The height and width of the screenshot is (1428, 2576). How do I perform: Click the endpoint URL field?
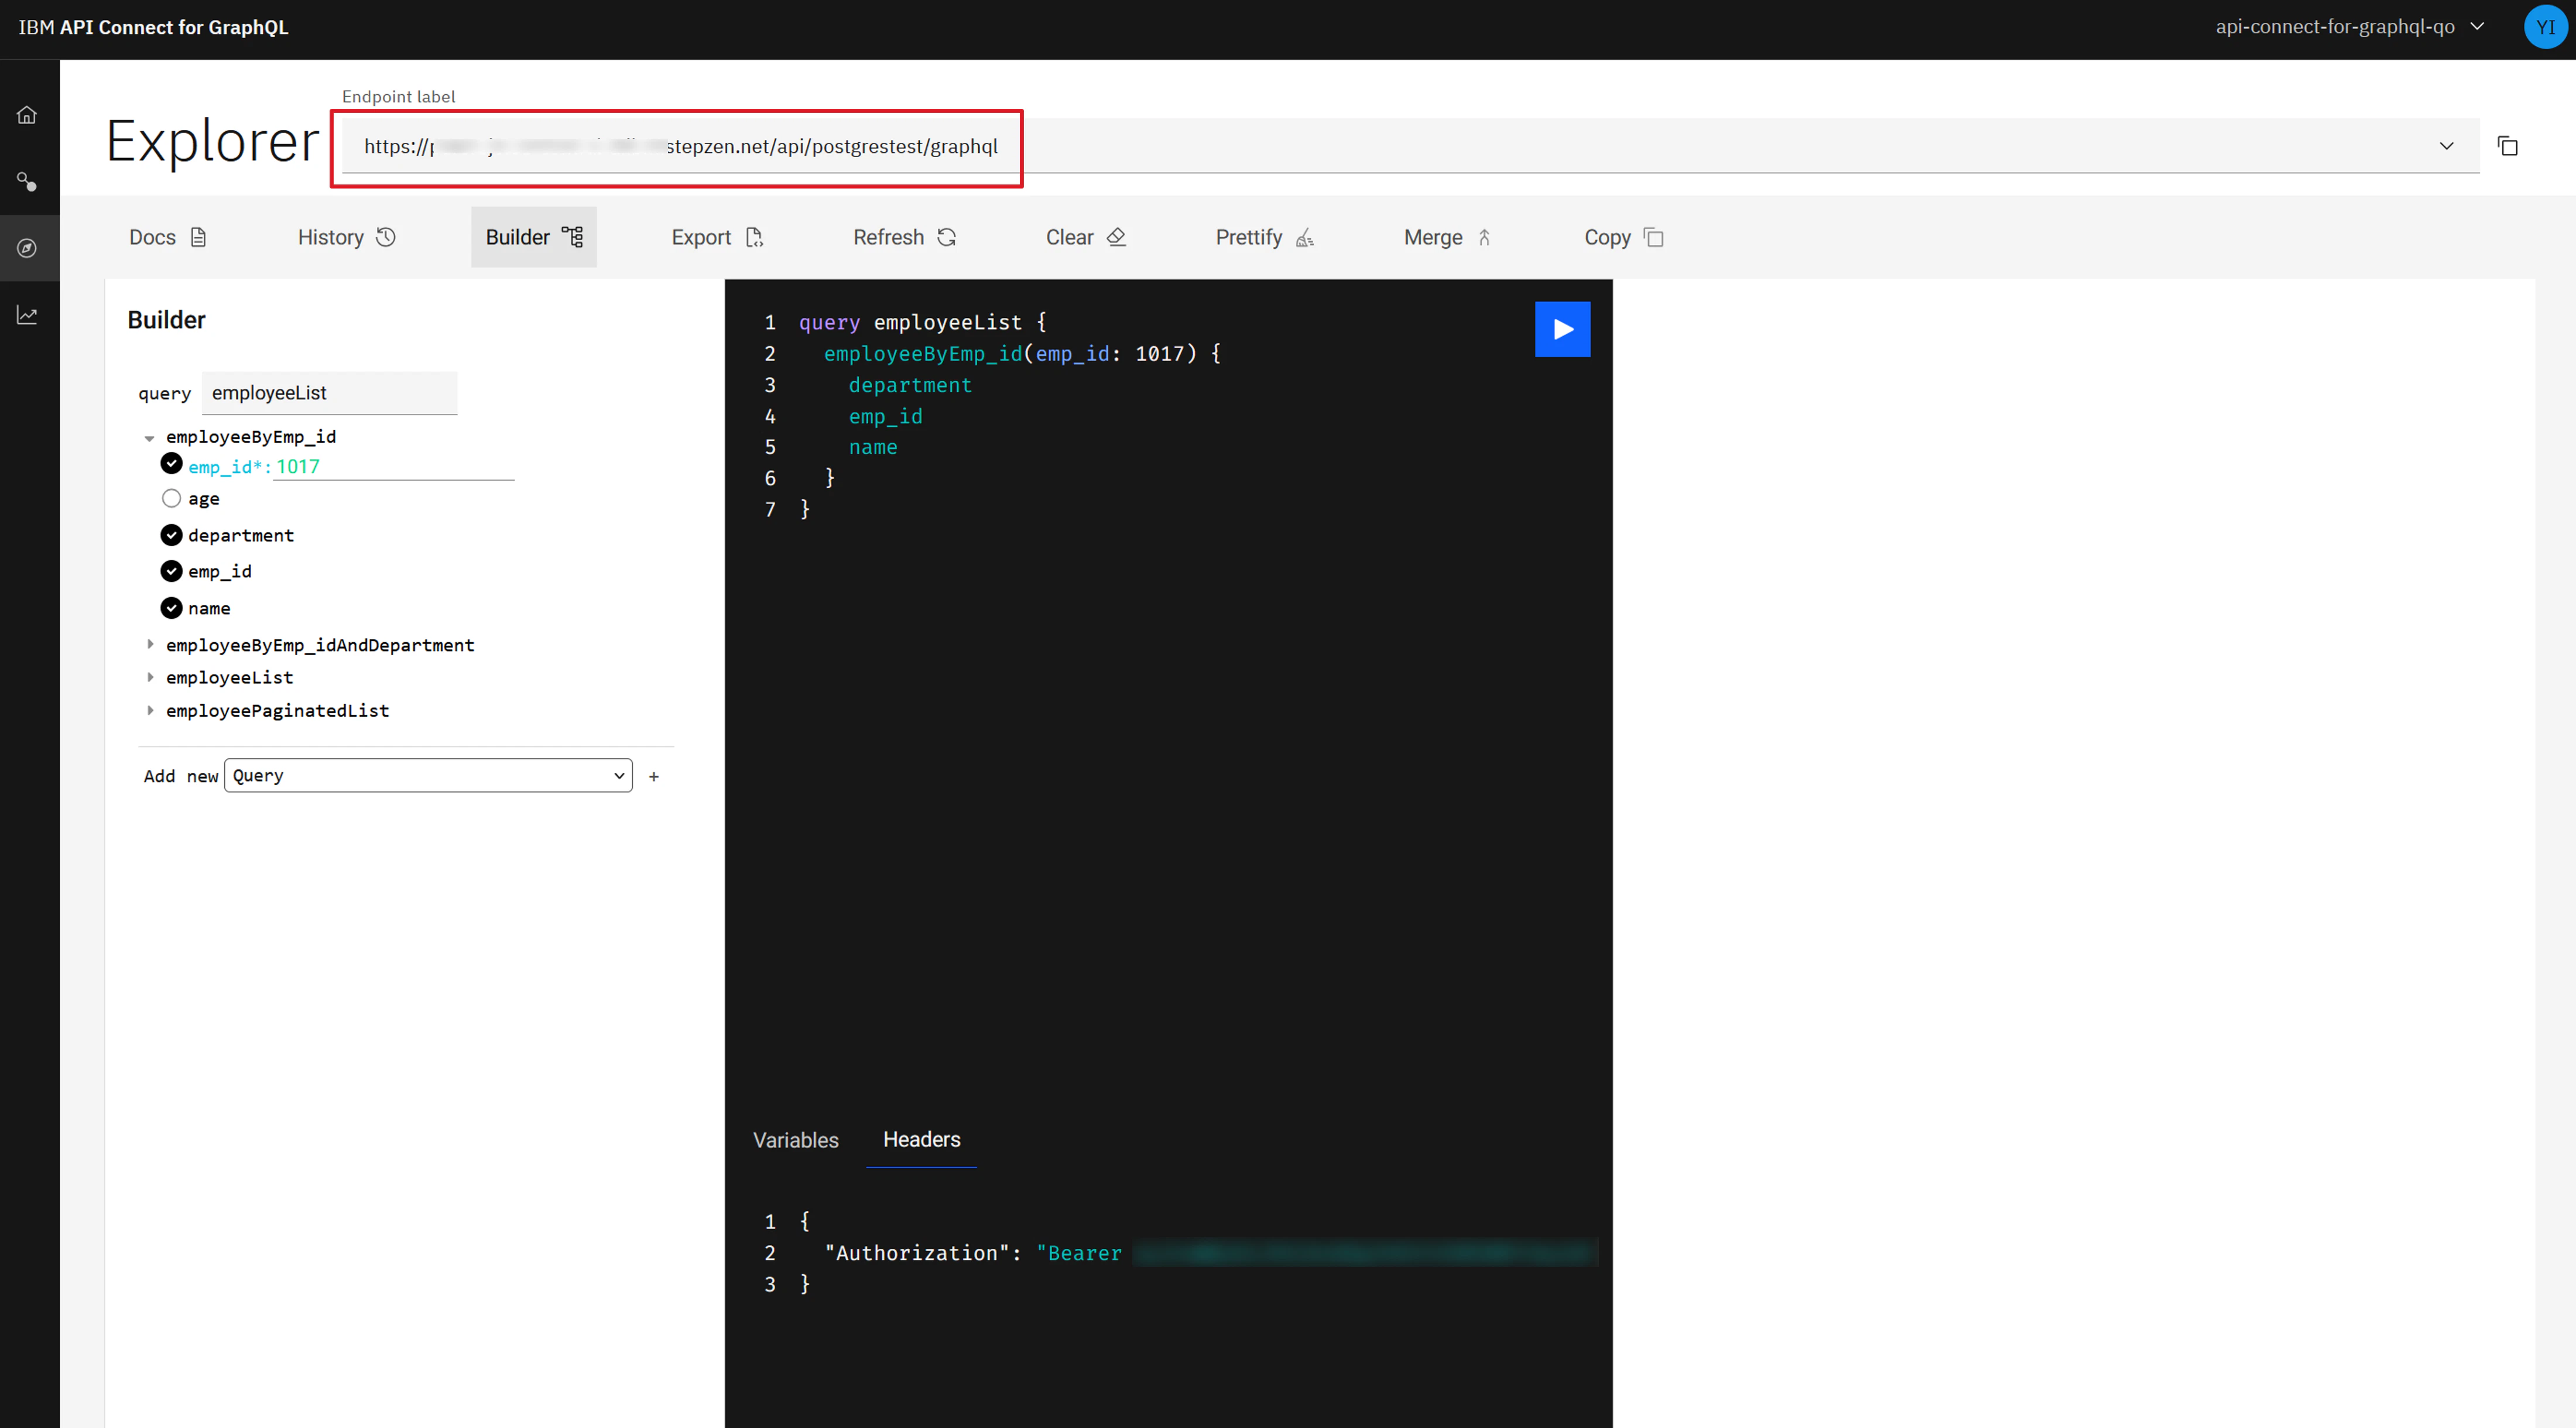click(x=1410, y=146)
